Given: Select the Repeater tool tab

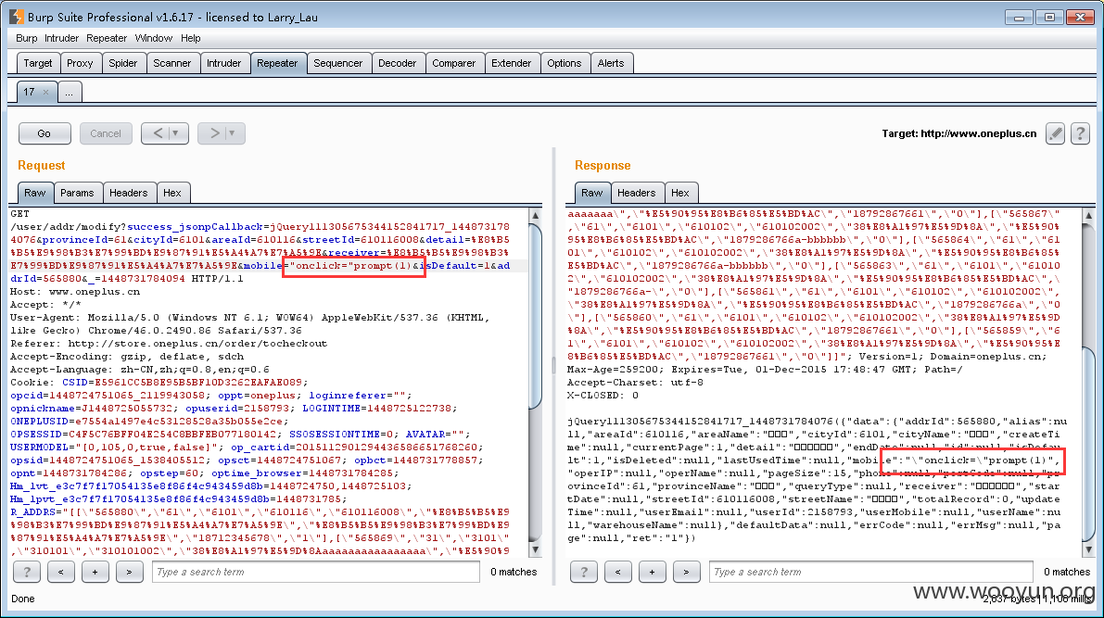Looking at the screenshot, I should (x=277, y=63).
